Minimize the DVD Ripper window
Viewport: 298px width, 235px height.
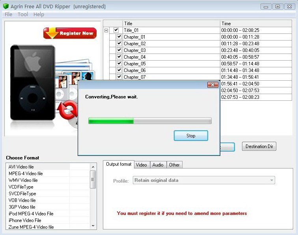[266, 7]
